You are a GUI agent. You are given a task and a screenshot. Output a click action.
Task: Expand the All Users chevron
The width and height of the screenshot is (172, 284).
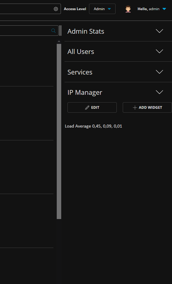point(159,51)
